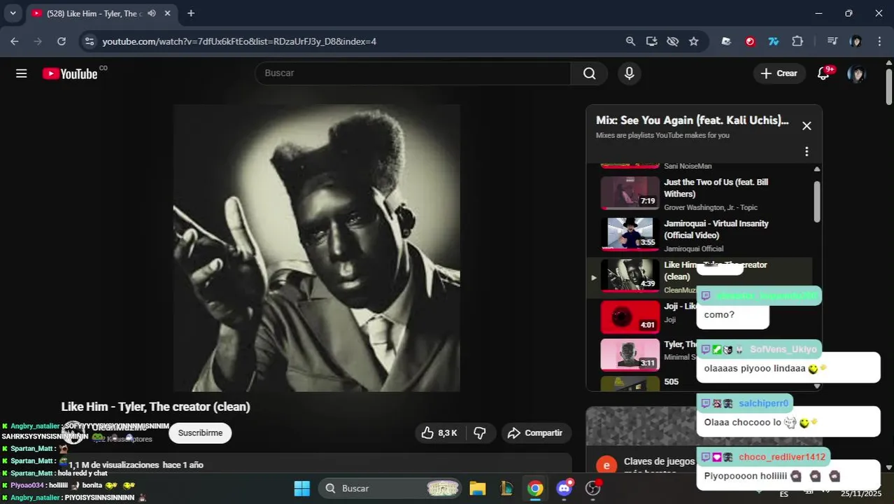The image size is (894, 504).
Task: Open the media controls music note icon
Action: [832, 41]
